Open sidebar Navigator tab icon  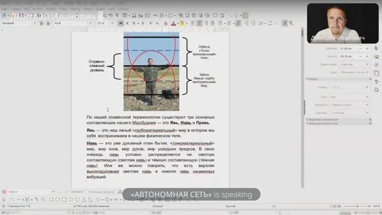point(377,64)
